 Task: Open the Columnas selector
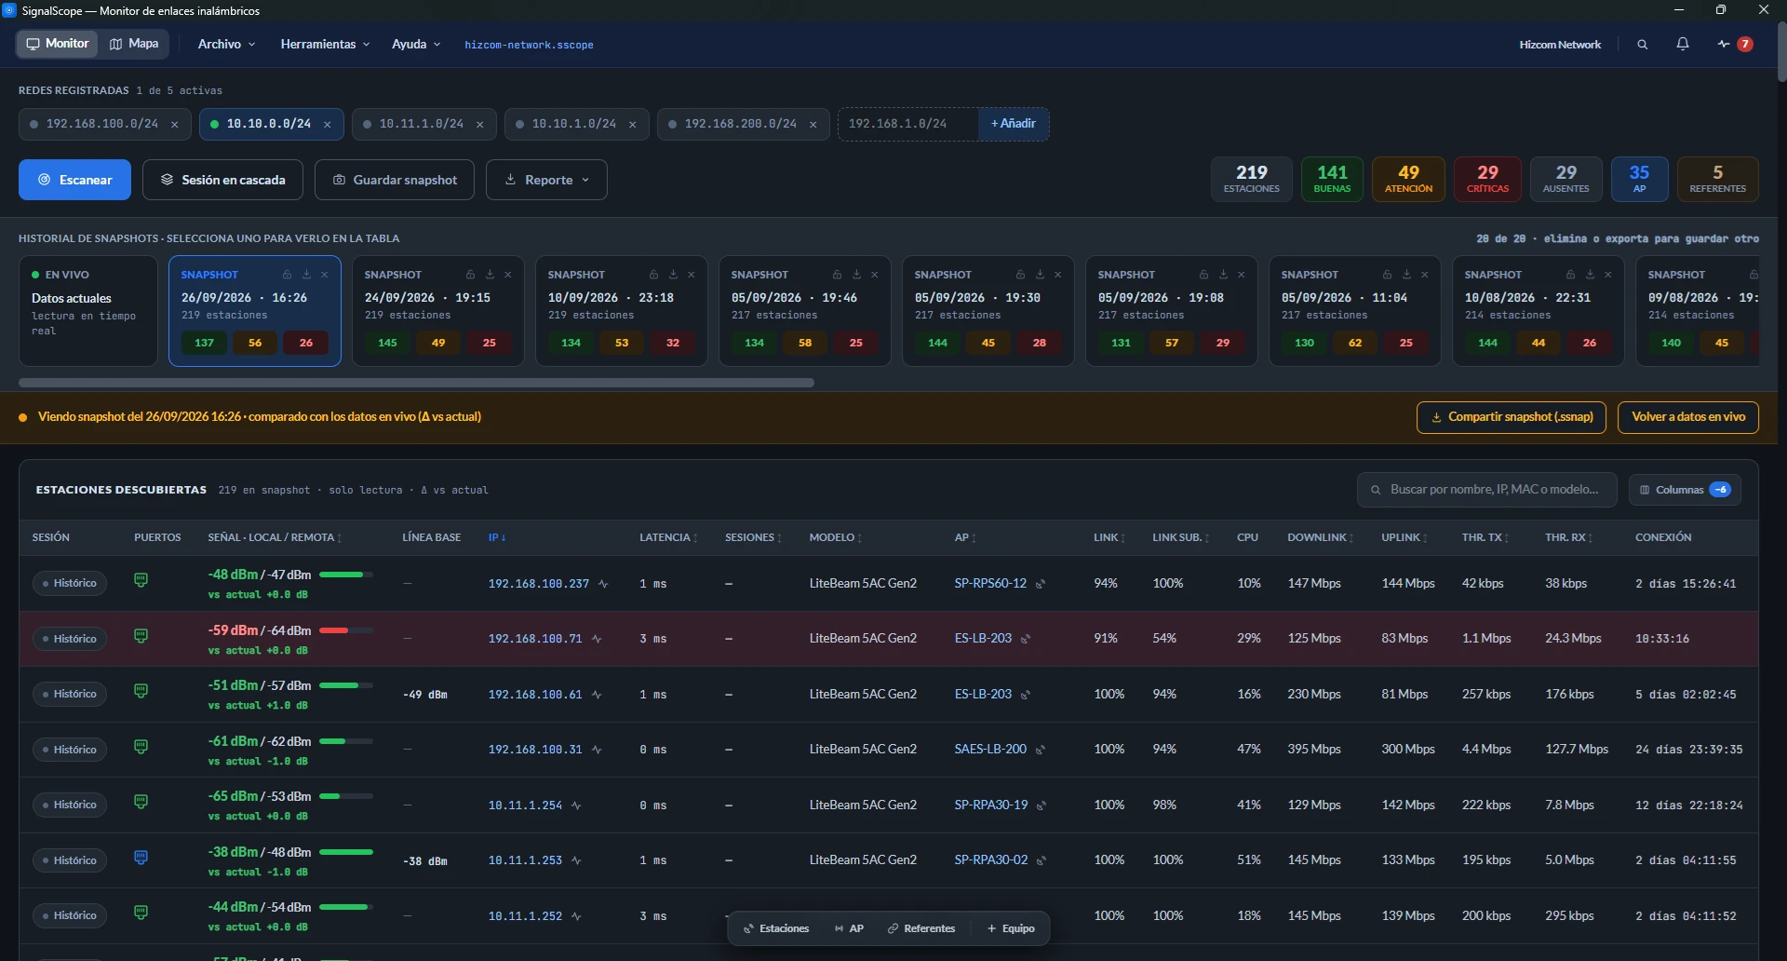(1685, 490)
